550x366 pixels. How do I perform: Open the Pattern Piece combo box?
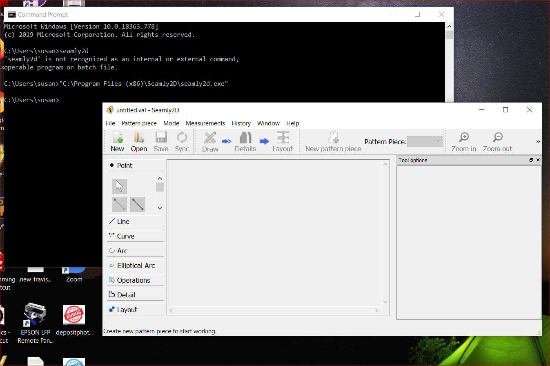(425, 142)
